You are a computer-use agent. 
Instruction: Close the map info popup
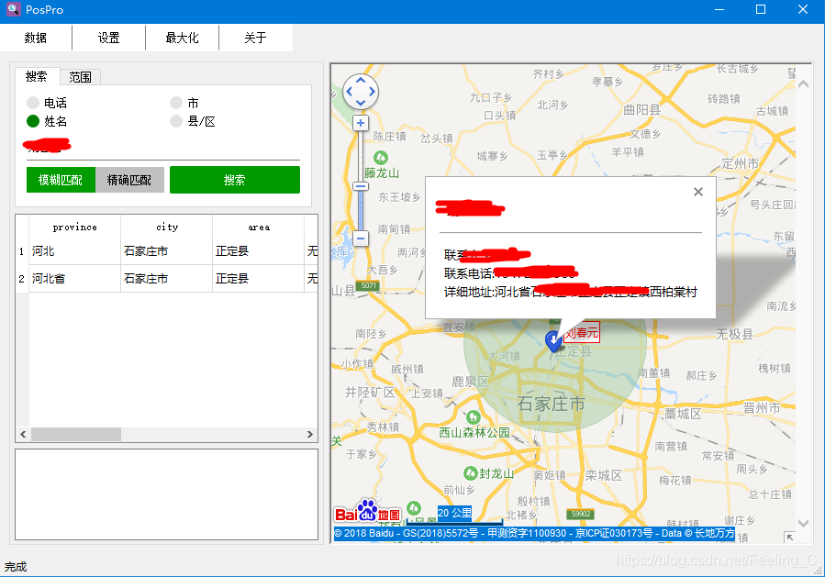coord(698,192)
